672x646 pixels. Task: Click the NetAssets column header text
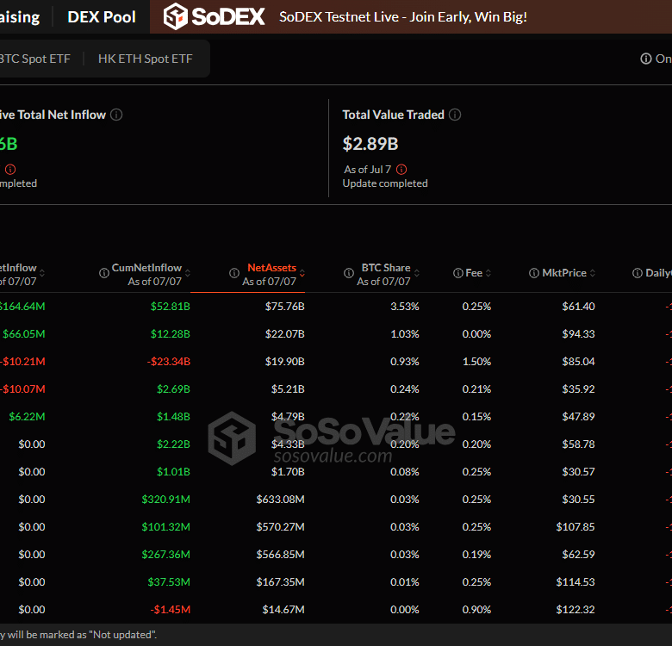pyautogui.click(x=271, y=268)
